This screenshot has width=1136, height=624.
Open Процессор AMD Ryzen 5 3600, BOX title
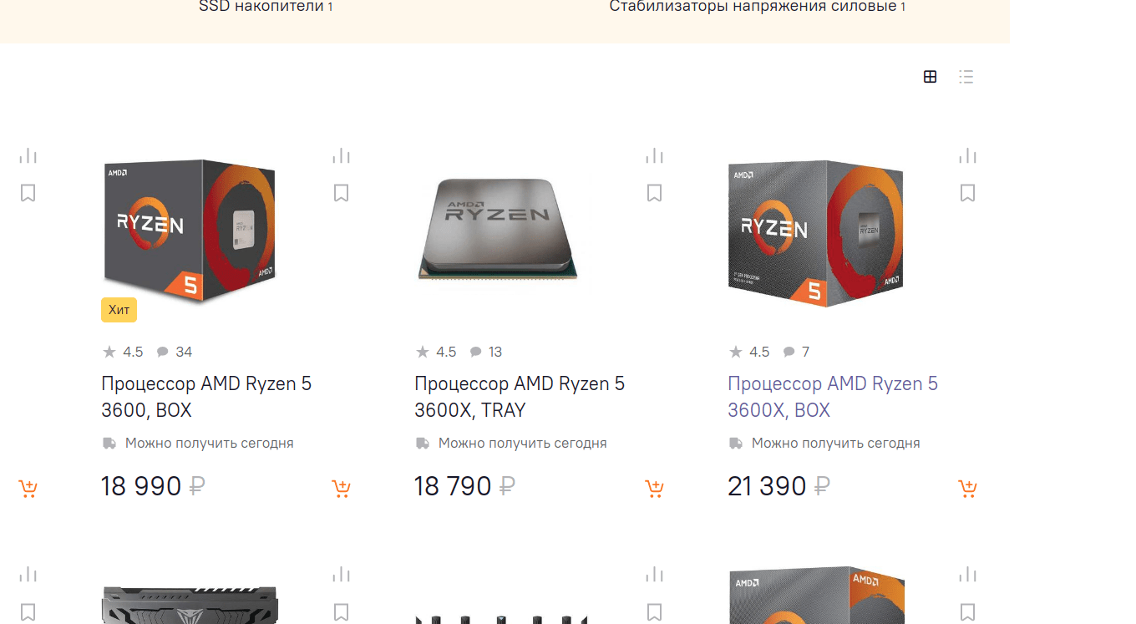[x=206, y=397]
